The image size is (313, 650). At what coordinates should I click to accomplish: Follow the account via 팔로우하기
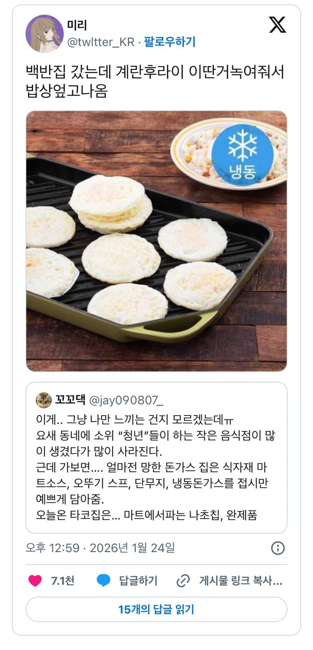[170, 41]
